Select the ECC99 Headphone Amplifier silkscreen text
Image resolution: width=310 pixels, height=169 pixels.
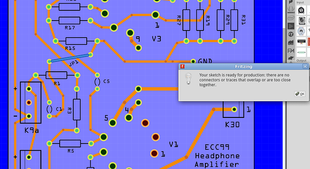click(217, 156)
